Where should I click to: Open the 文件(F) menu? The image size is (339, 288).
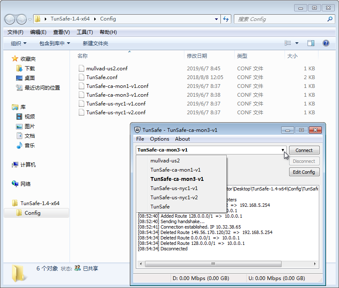click(16, 32)
